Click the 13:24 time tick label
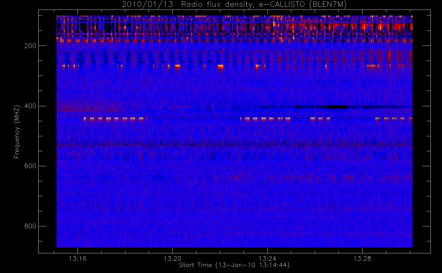Viewport: 442px width, 273px height. tap(267, 259)
